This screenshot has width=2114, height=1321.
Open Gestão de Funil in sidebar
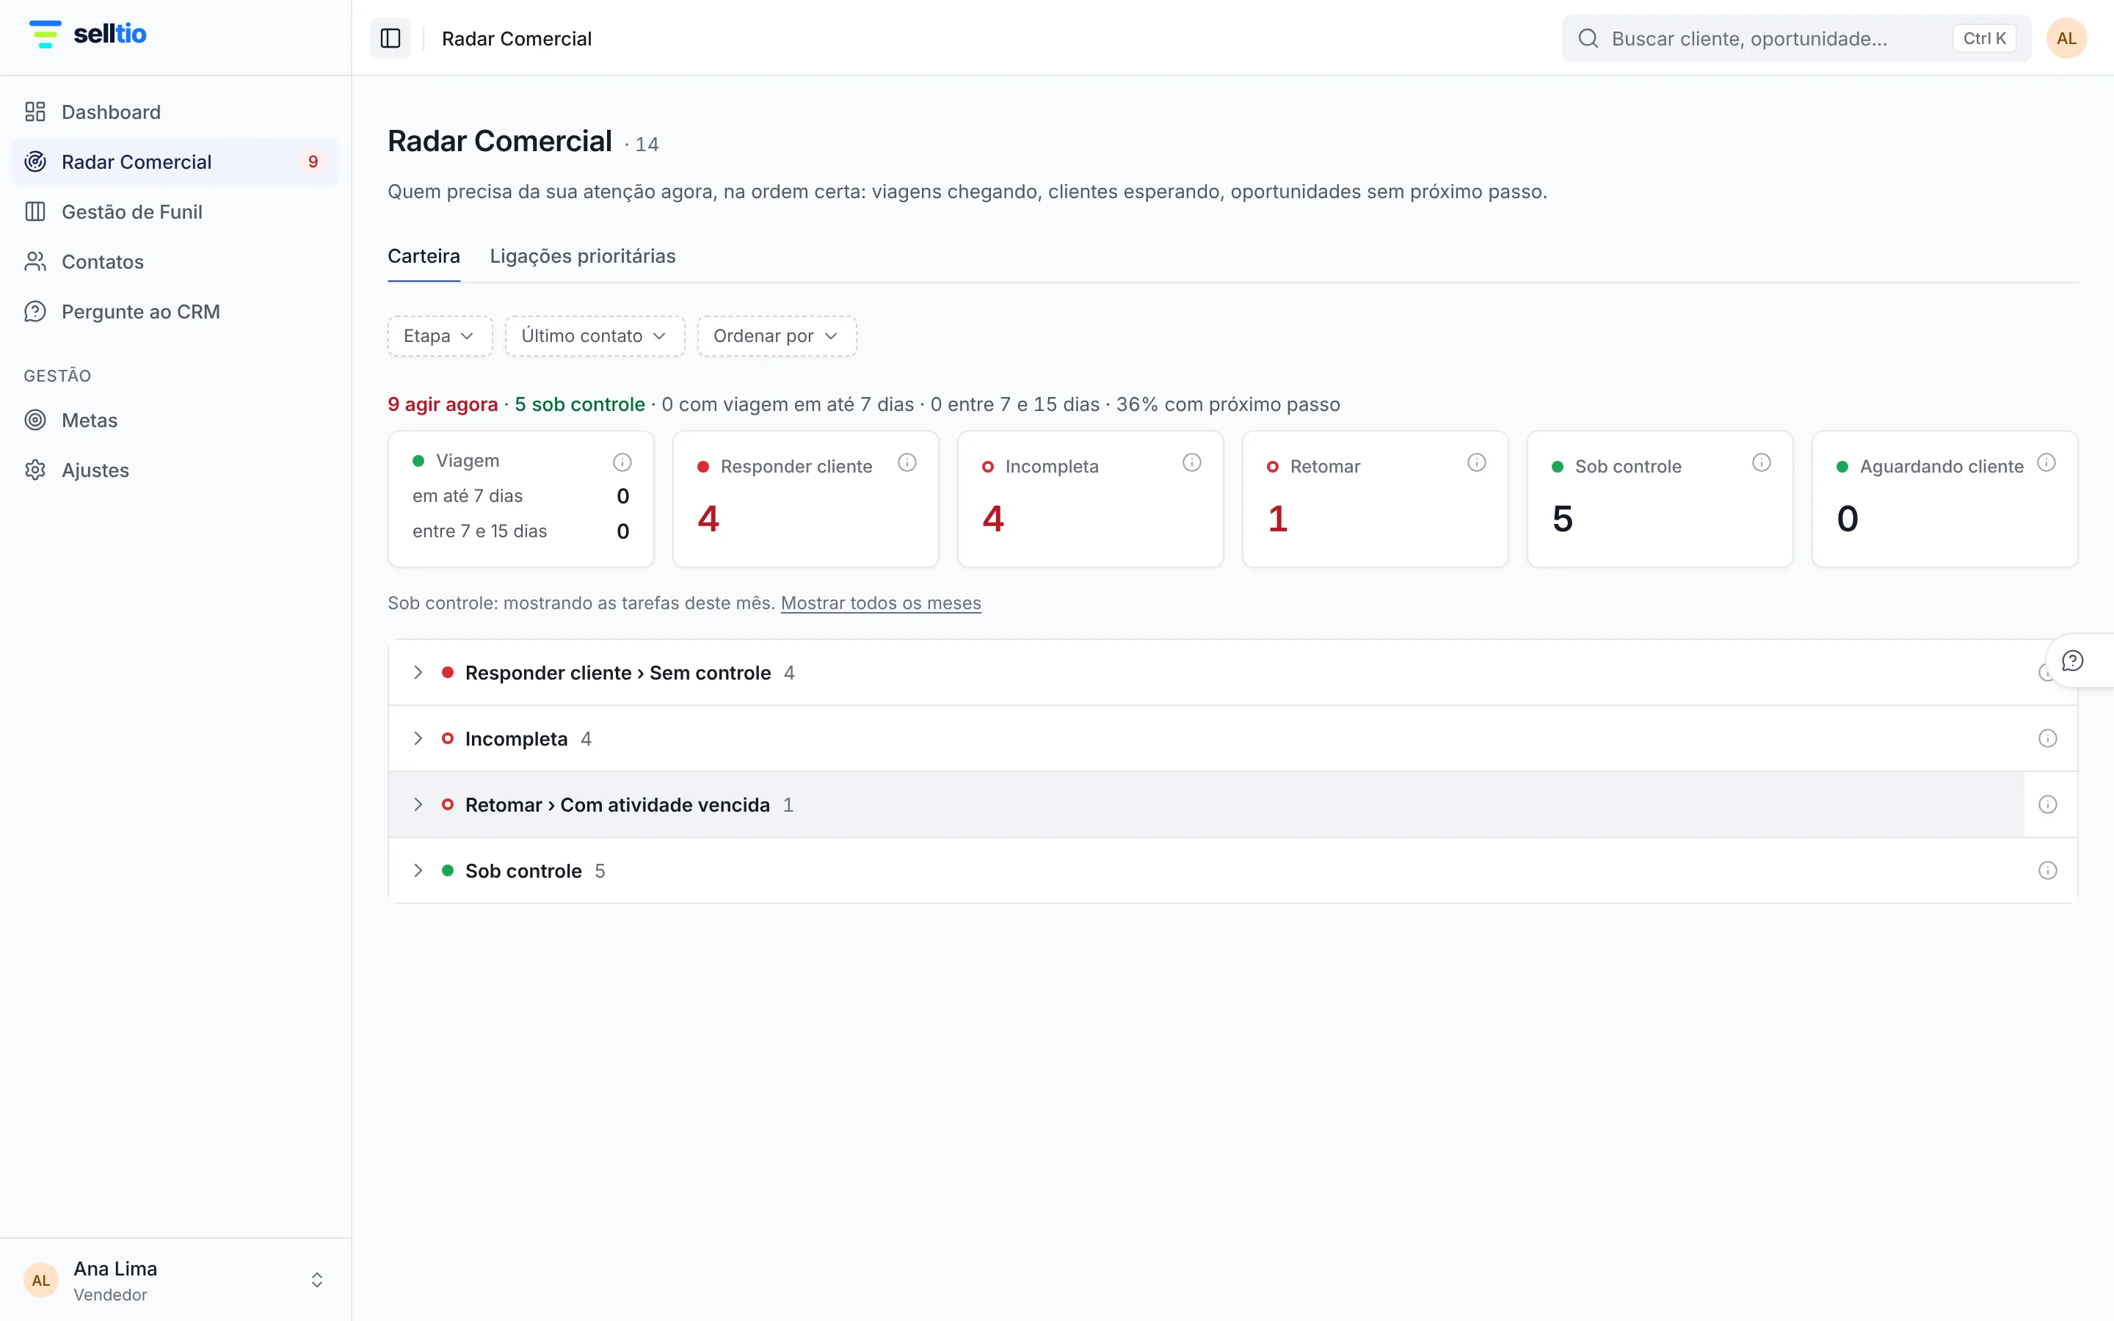175,211
